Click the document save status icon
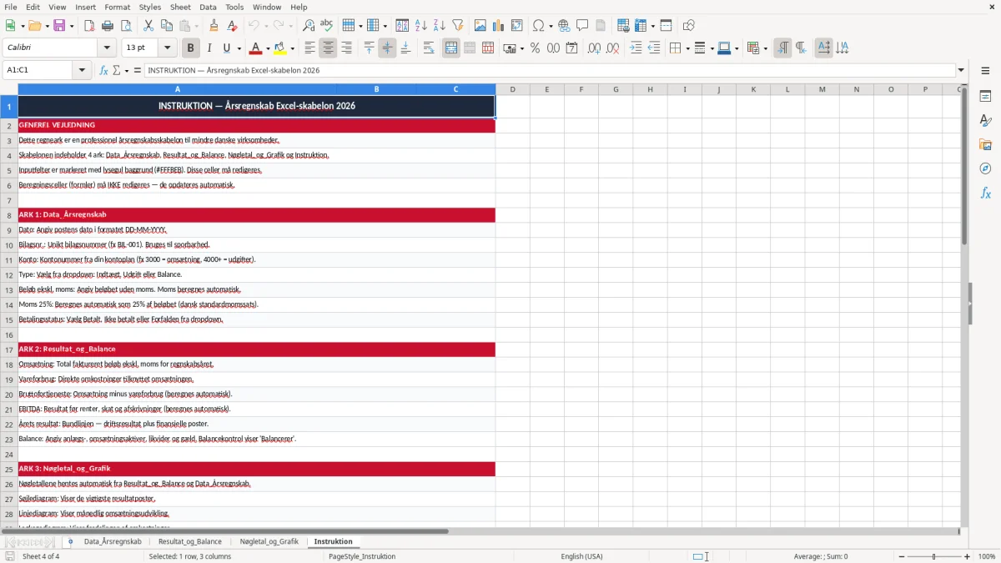This screenshot has height=563, width=1001. click(x=10, y=556)
